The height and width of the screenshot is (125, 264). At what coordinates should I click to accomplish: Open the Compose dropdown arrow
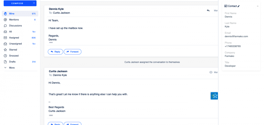click(34, 3)
